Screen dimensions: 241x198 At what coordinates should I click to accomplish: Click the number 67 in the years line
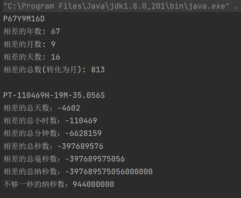click(56, 32)
